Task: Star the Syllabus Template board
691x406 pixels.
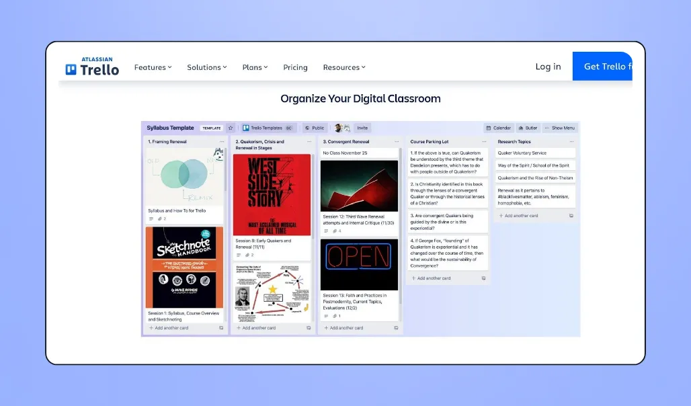Action: pos(230,128)
